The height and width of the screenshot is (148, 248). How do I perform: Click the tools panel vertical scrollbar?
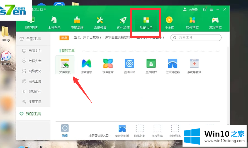(228, 85)
